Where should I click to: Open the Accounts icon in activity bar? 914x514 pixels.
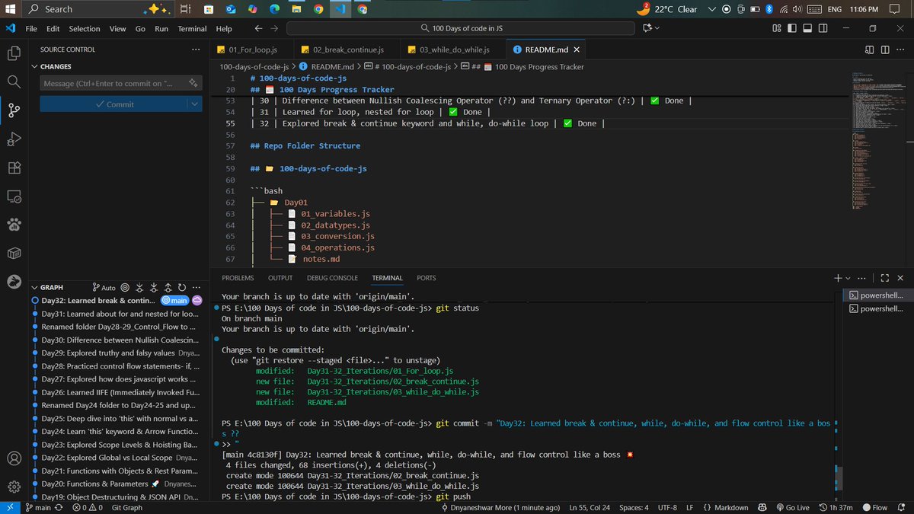coord(14,458)
